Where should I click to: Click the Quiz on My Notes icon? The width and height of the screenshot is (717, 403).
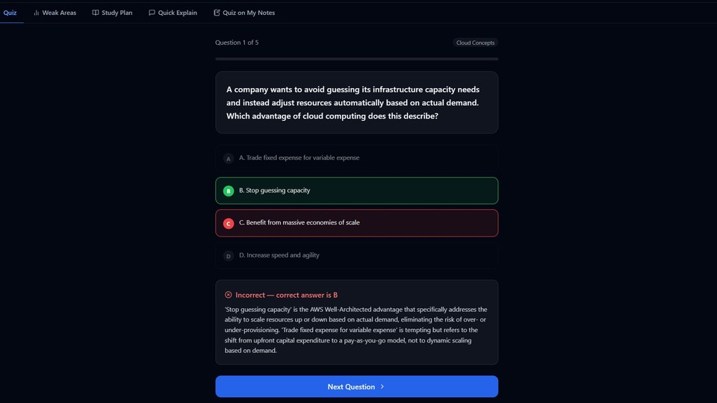coord(217,13)
